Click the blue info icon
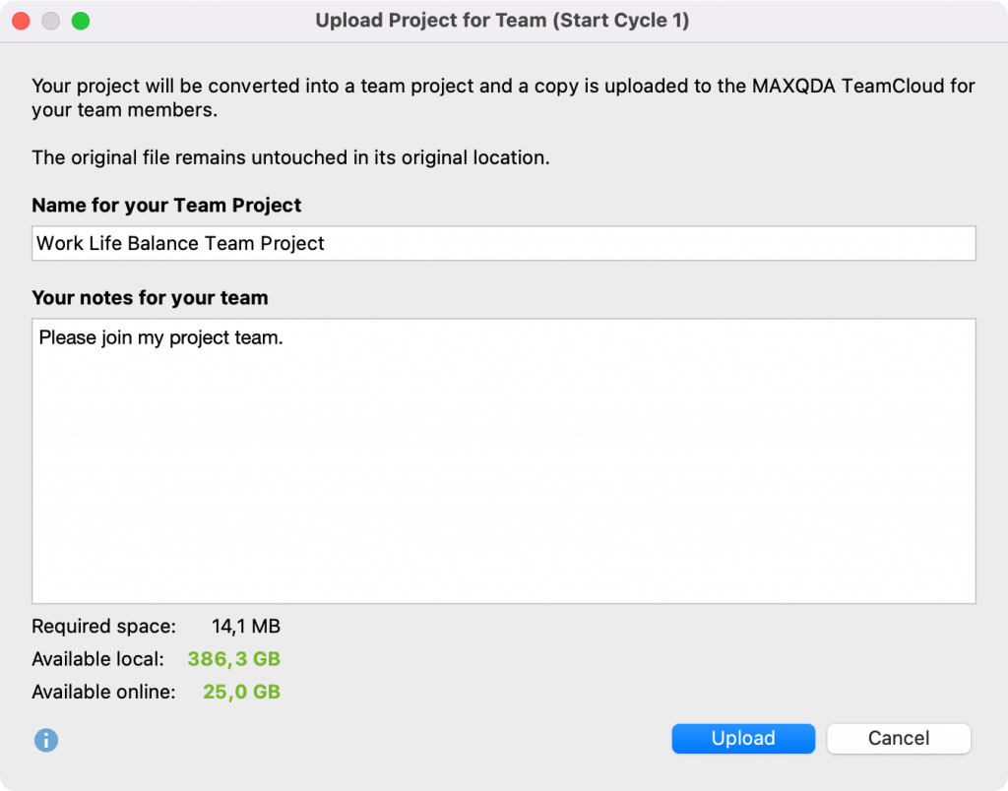The width and height of the screenshot is (1008, 791). [x=46, y=740]
